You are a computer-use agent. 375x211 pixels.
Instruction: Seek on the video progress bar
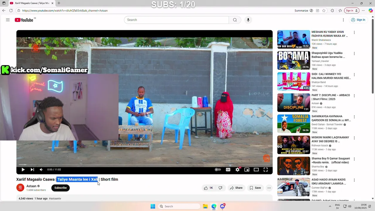click(x=144, y=165)
